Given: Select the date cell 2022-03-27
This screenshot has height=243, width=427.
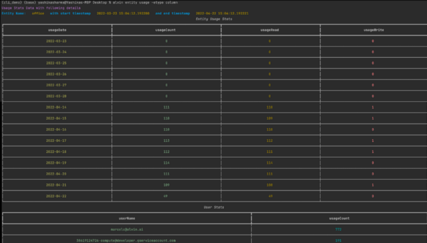Looking at the screenshot, I should 56,85.
